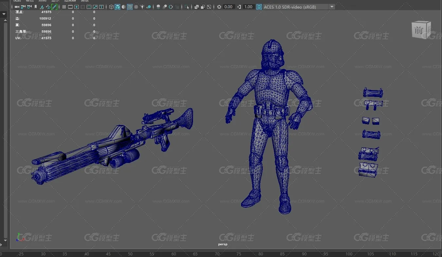Viewport: 442px width, 257px height.
Task: Click the Motion Blur icon
Action: point(165,7)
